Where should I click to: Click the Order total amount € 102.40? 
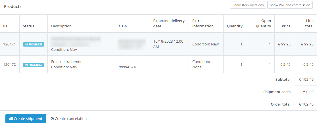(x=306, y=104)
